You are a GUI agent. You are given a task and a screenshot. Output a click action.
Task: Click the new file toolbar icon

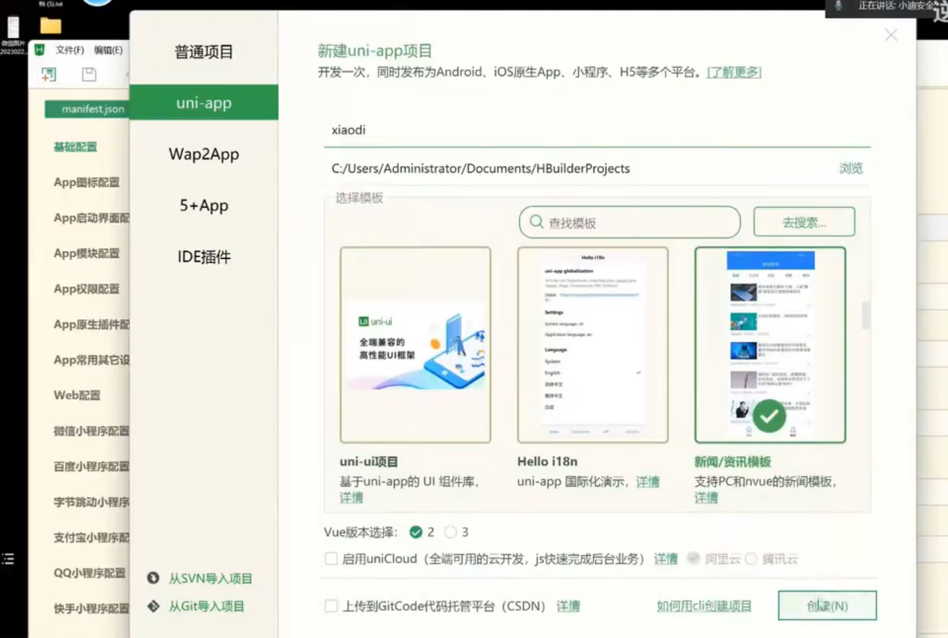48,75
